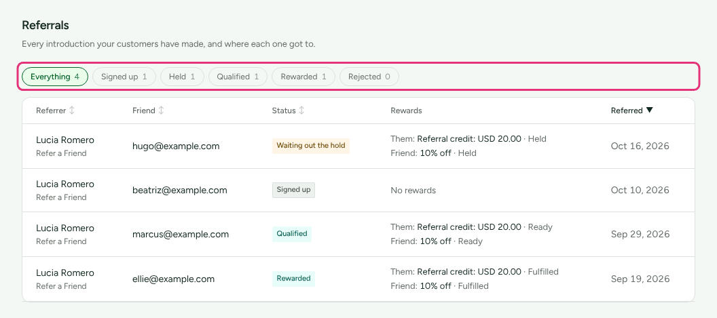Click the Sep 29, 2026 date

[x=640, y=235]
